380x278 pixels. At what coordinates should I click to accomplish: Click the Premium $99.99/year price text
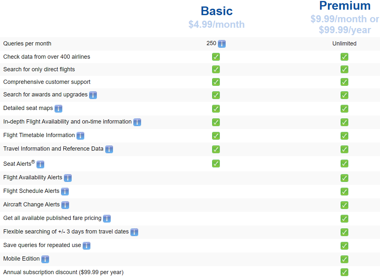pos(345,30)
